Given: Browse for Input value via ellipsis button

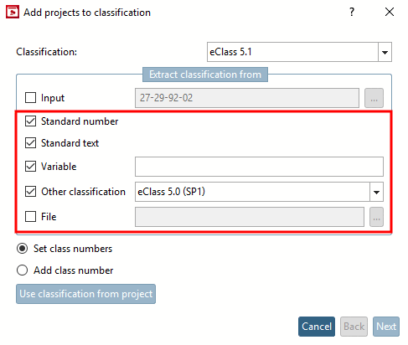Looking at the screenshot, I should pos(374,98).
